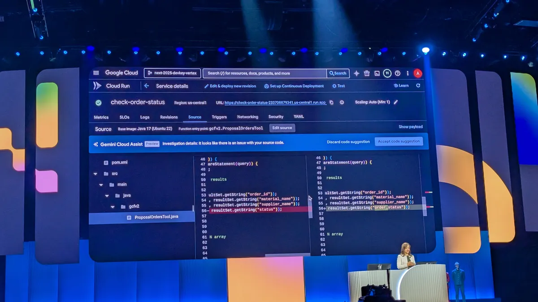Switch to the Logs tab
The image size is (538, 302).
tap(145, 117)
